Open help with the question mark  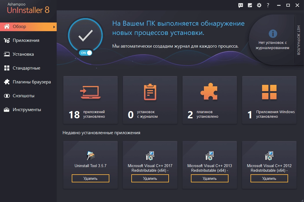(x=268, y=5)
